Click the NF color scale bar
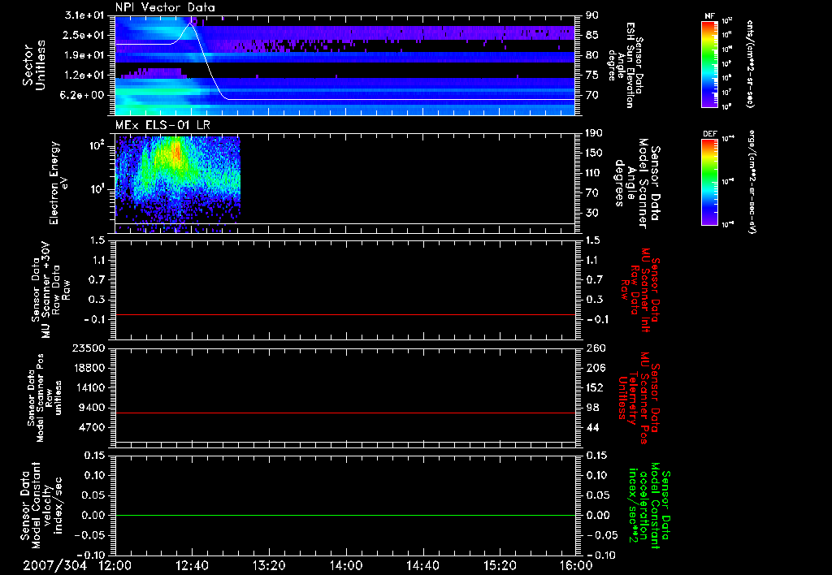Image resolution: width=832 pixels, height=575 pixels. click(709, 64)
